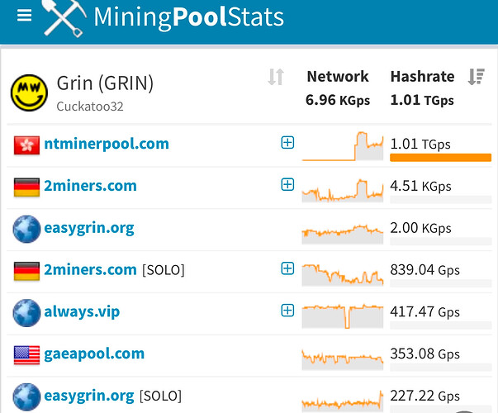Open the 2miners.com pool link
The height and width of the screenshot is (413, 498).
(x=90, y=186)
